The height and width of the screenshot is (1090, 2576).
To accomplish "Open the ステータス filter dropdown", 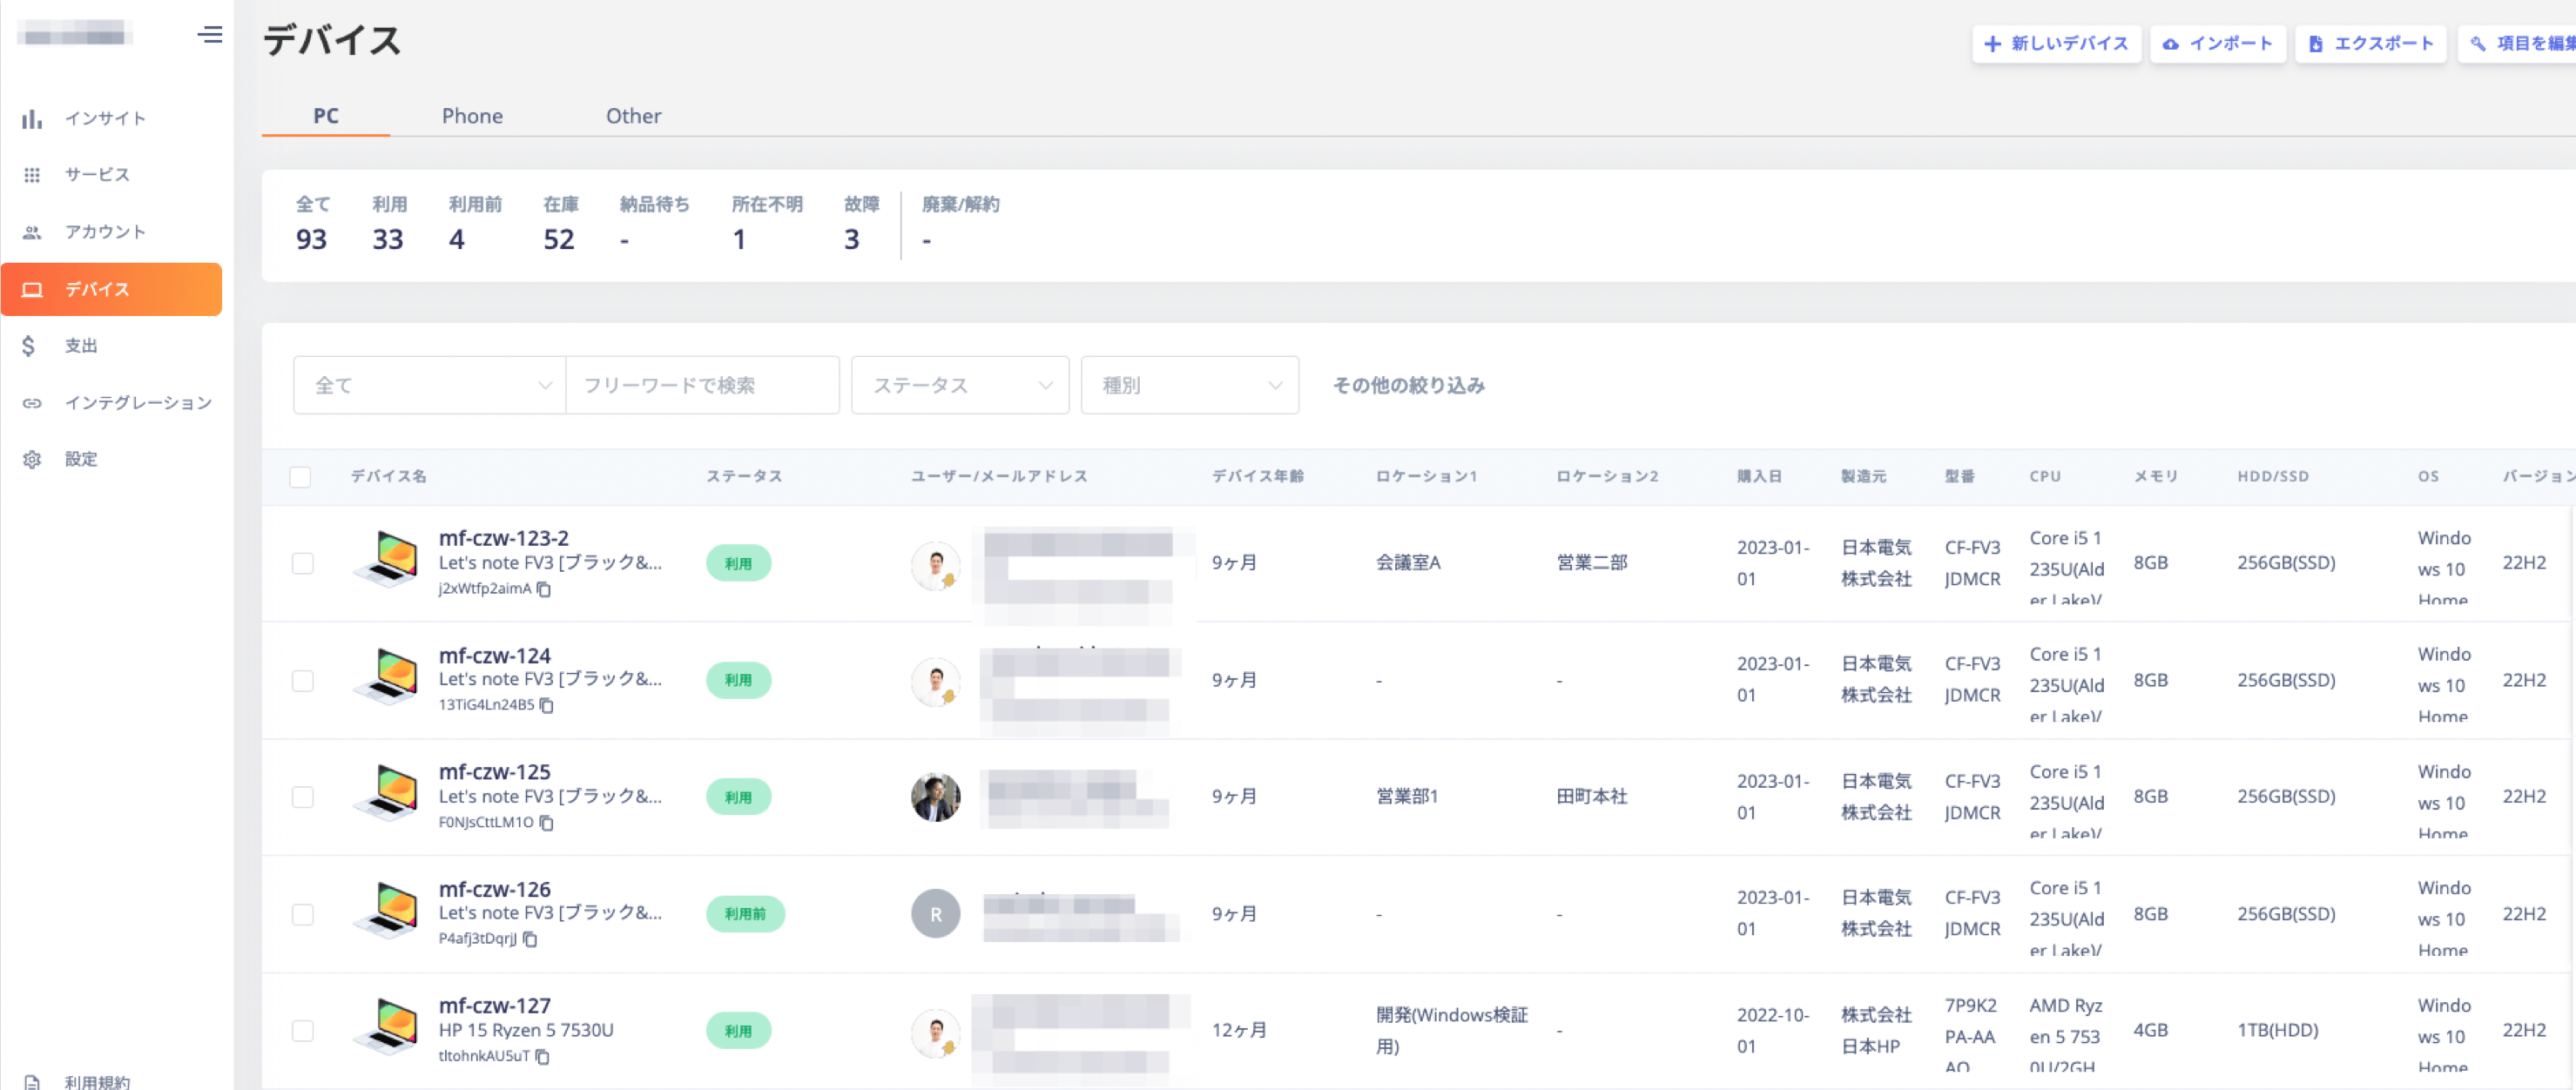I will point(960,385).
